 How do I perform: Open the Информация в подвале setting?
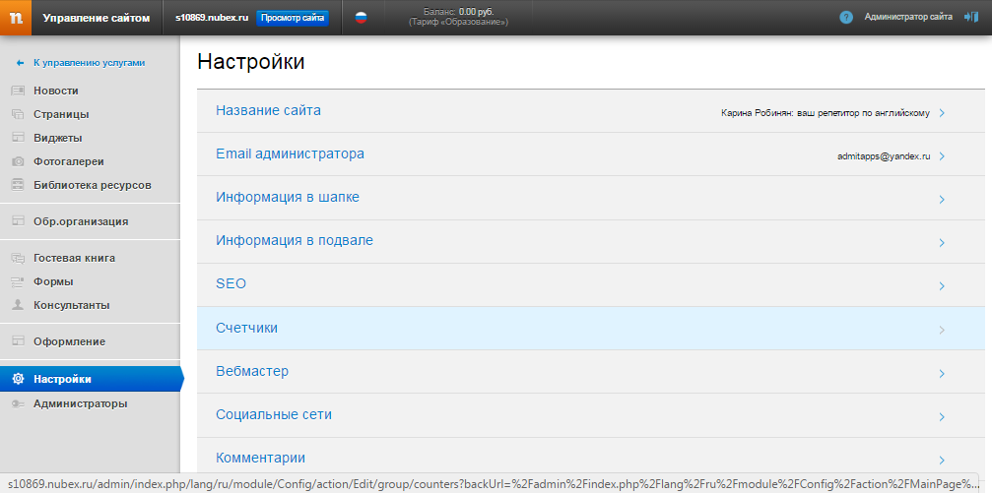pyautogui.click(x=591, y=241)
